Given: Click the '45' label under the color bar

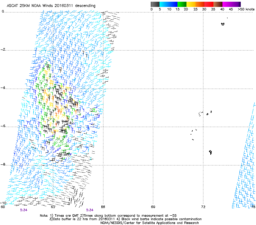Looking at the screenshot, I should click(231, 9).
